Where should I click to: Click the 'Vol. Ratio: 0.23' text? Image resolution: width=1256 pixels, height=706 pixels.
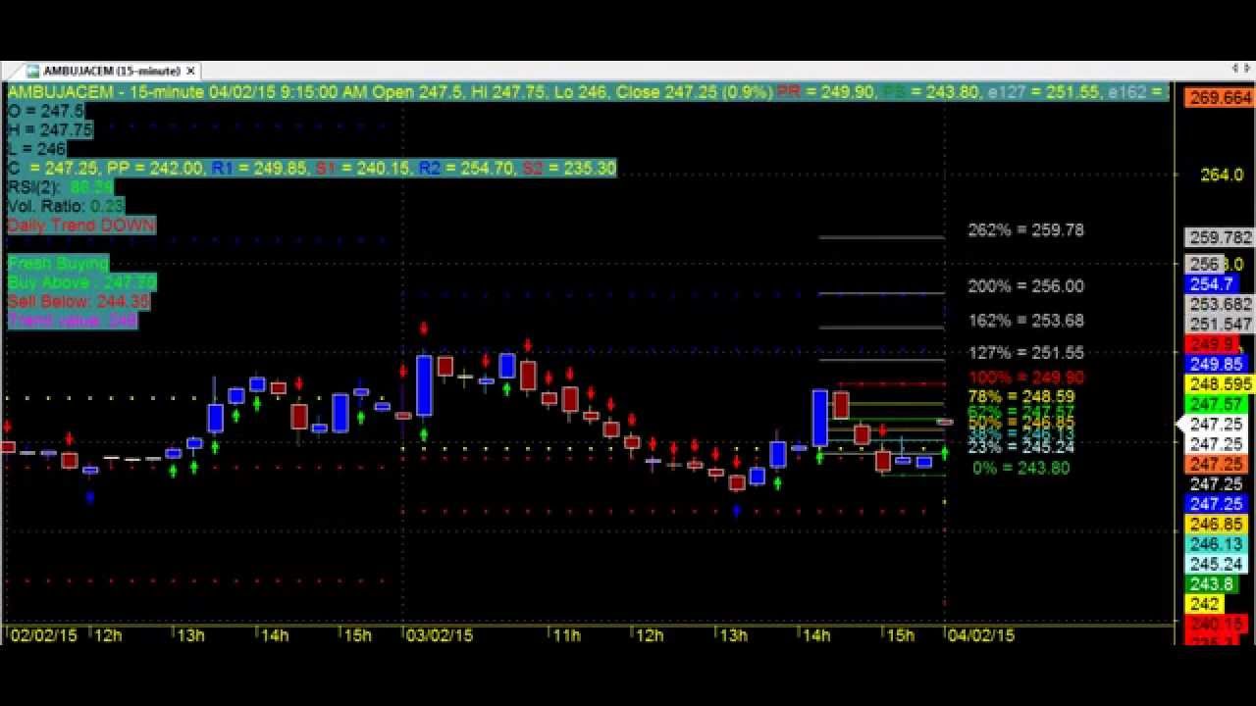tap(66, 206)
